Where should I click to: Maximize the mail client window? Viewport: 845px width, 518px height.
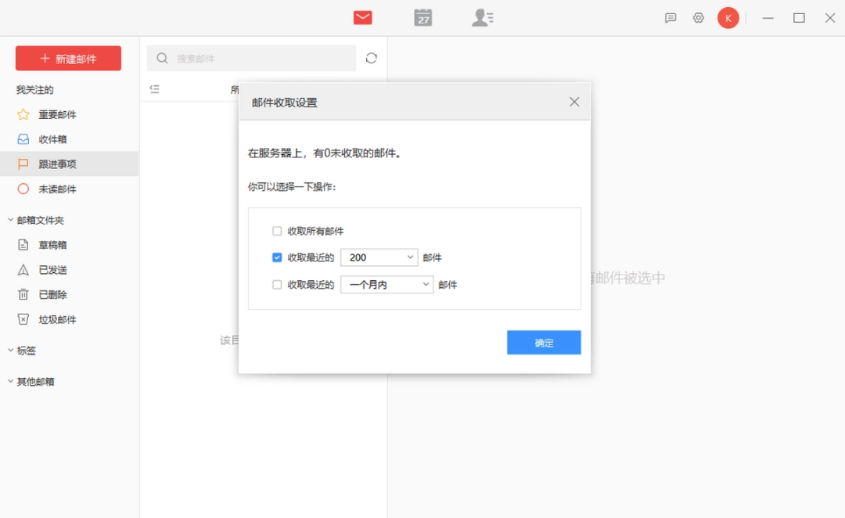[x=799, y=18]
